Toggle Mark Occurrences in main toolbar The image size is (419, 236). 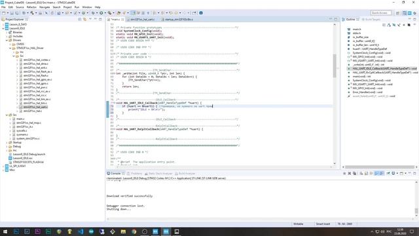click(133, 13)
